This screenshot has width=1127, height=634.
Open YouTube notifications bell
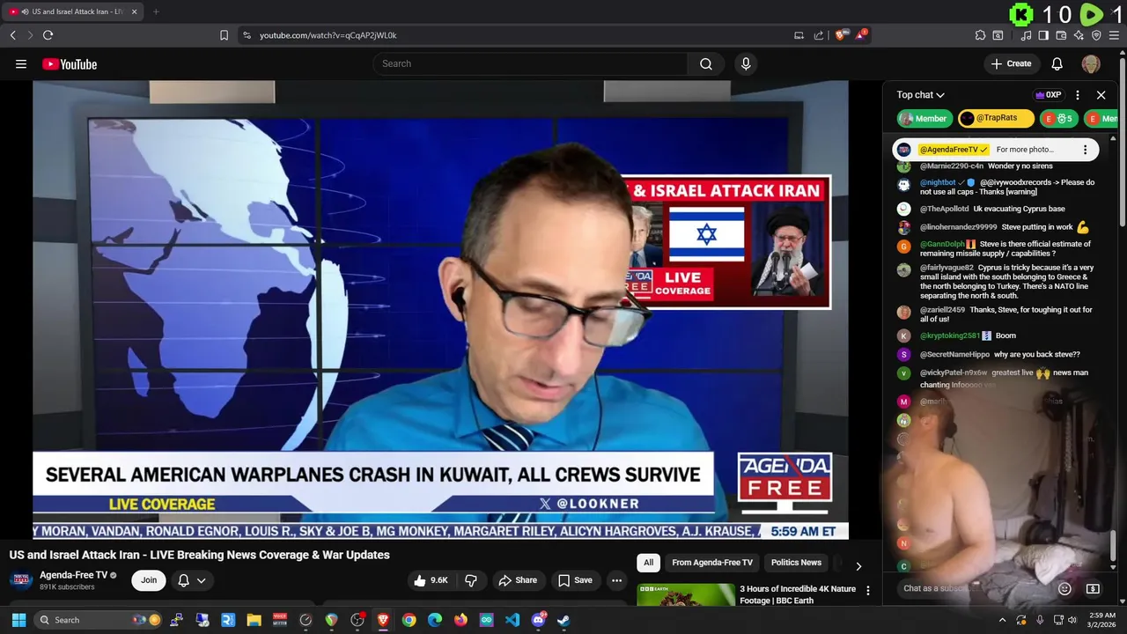pos(1057,63)
